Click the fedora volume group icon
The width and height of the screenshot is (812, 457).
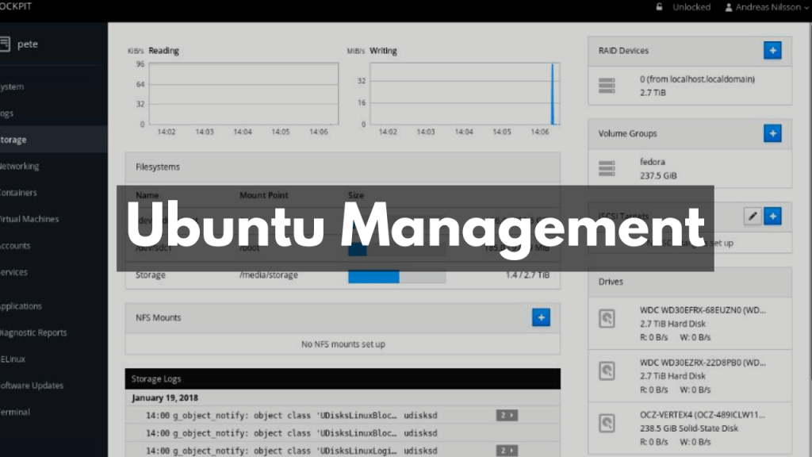607,168
